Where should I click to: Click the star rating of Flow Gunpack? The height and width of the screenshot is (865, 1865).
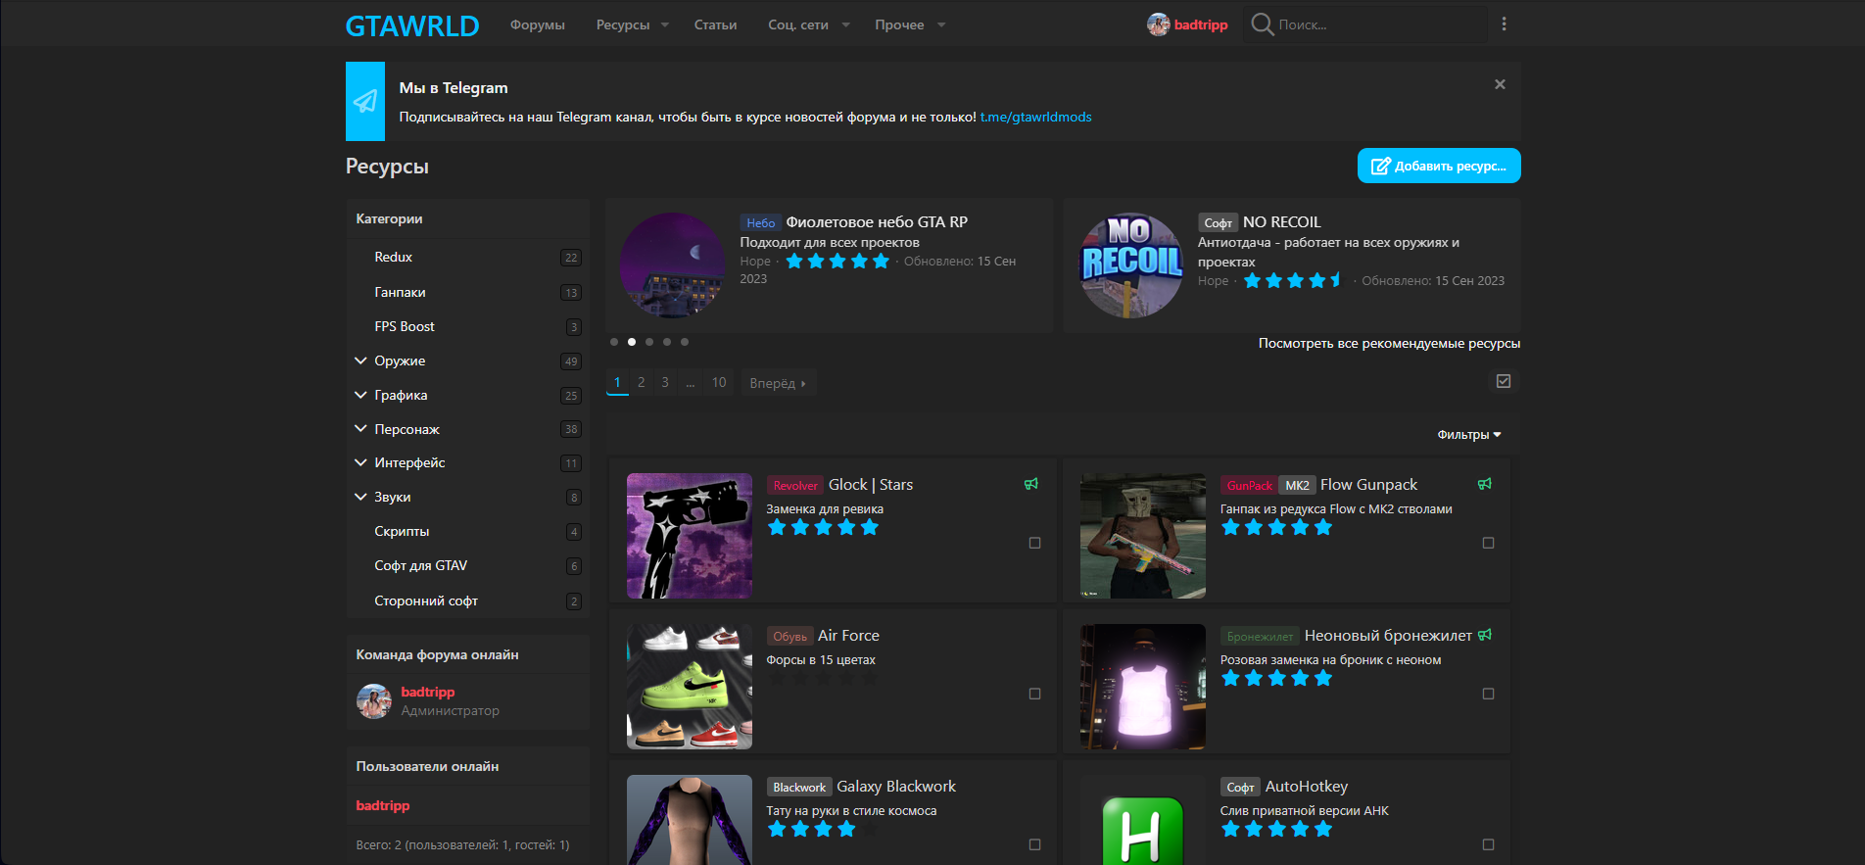click(1276, 528)
